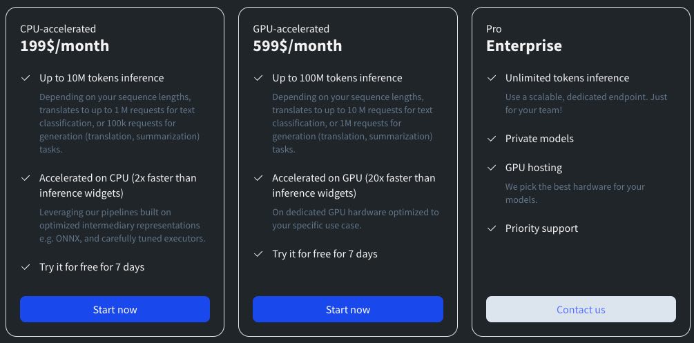Click the checkmark next to "Accelerated on GPU"
Screen dimensions: 694x343
tap(258, 178)
